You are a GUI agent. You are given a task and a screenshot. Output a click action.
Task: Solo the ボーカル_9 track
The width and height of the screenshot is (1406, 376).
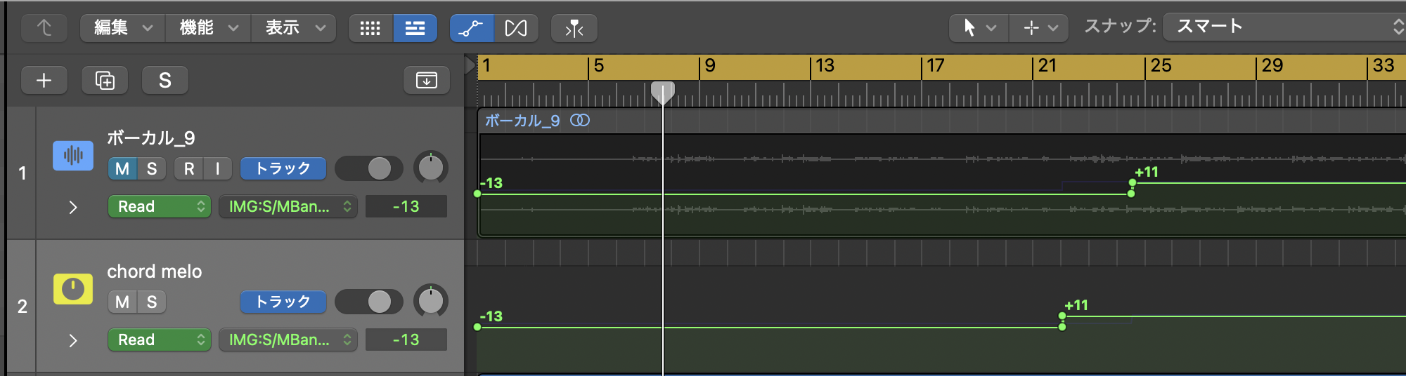click(152, 168)
